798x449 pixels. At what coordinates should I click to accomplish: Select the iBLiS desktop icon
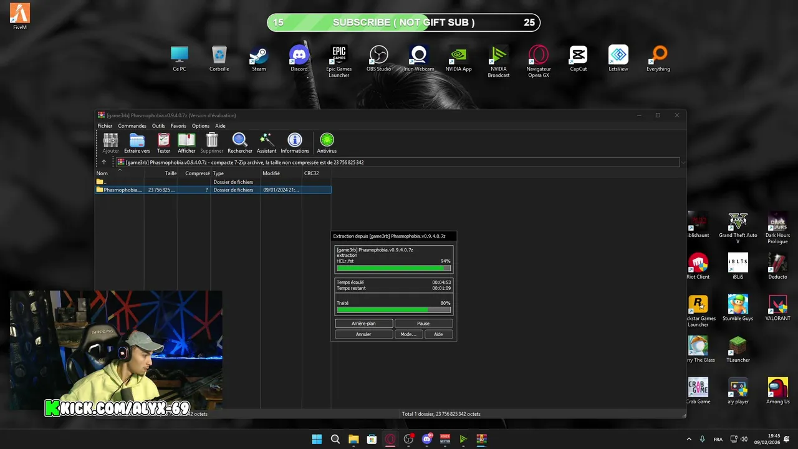click(738, 267)
